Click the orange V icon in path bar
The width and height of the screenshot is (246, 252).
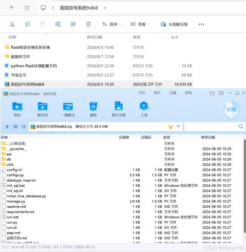coord(170,127)
